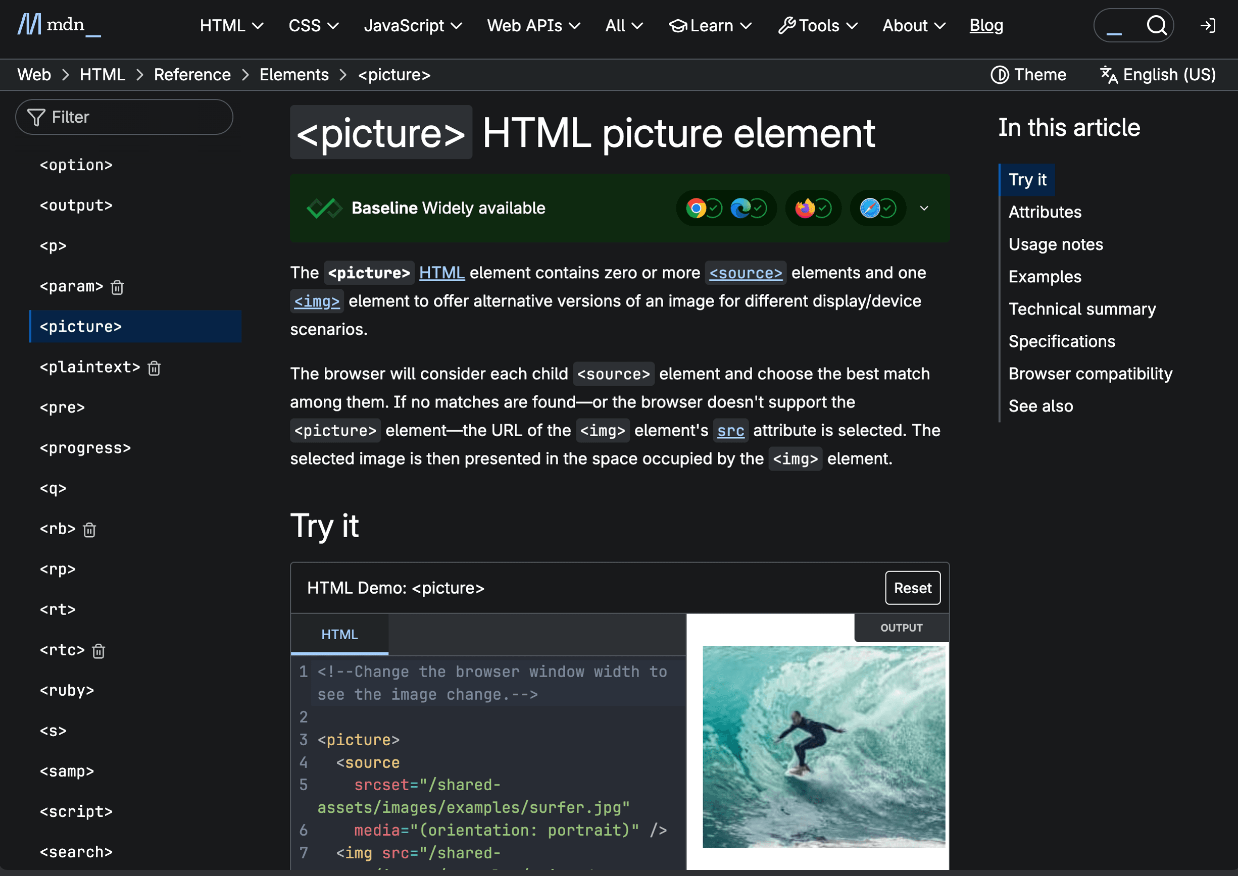Click the Safari browser support icon
The width and height of the screenshot is (1238, 876).
(869, 208)
